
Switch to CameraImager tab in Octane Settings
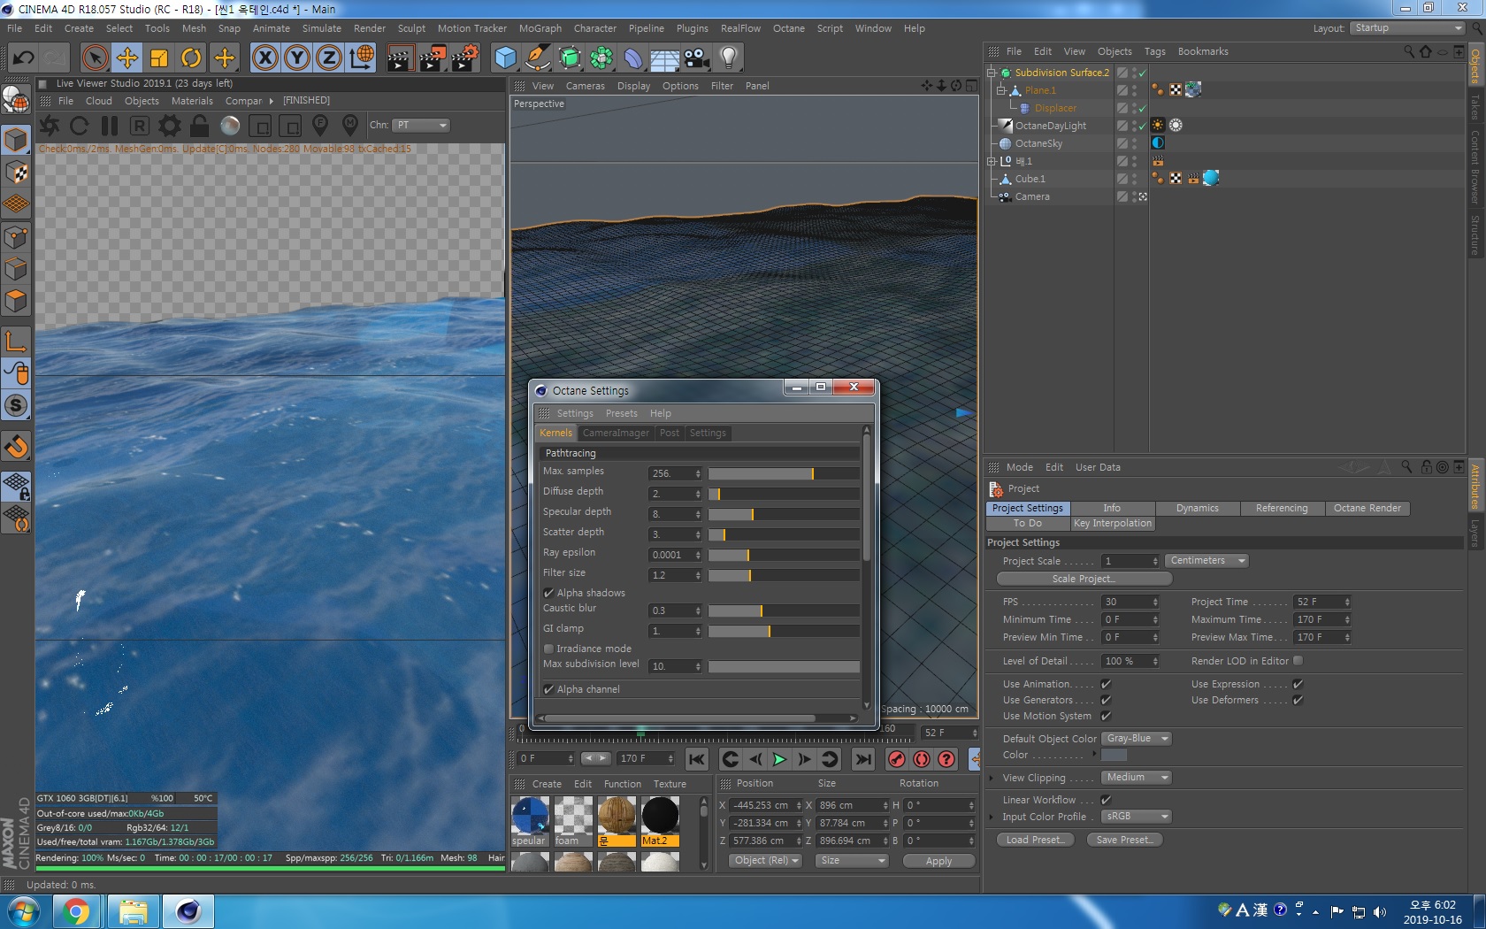(616, 433)
